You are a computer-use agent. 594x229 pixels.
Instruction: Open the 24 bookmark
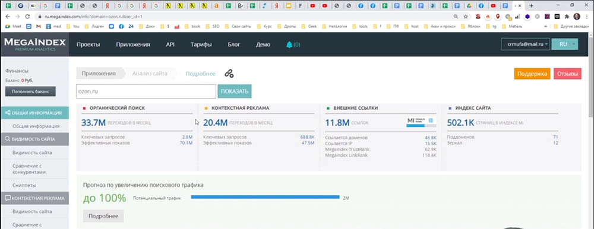131,27
